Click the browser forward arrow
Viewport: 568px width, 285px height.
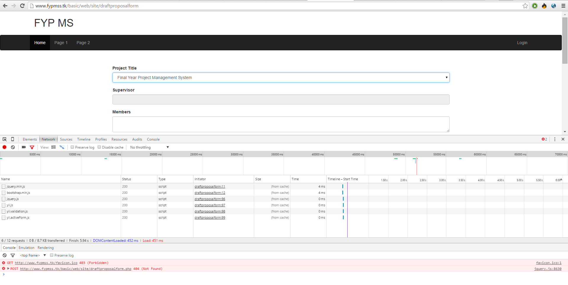[x=14, y=6]
